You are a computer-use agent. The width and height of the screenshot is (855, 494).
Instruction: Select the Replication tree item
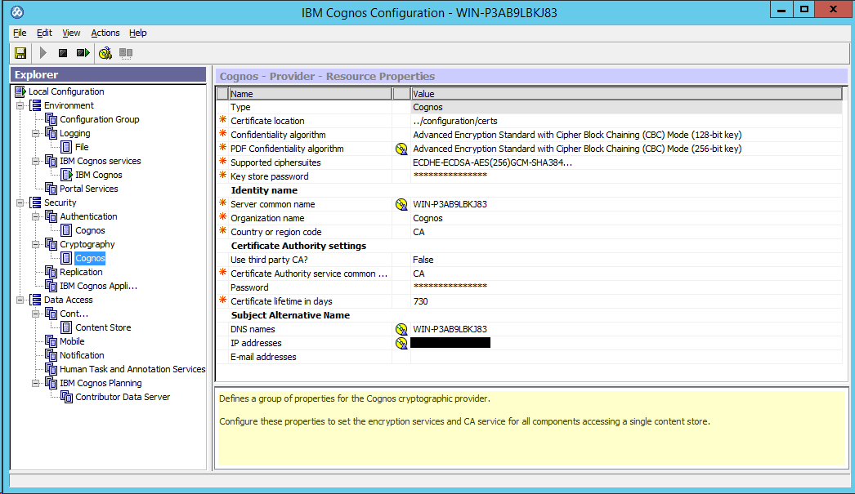tap(81, 272)
